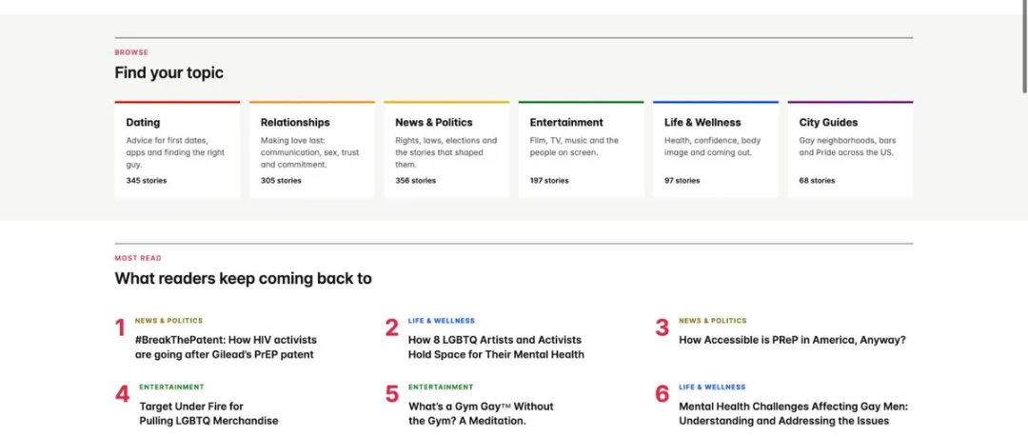Open Mental Health Challenges Affecting Gay Men article
This screenshot has height=437, width=1028.
[x=793, y=413]
